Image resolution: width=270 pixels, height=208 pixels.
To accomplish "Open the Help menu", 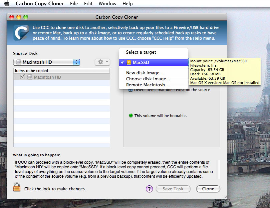I will 127,4.
